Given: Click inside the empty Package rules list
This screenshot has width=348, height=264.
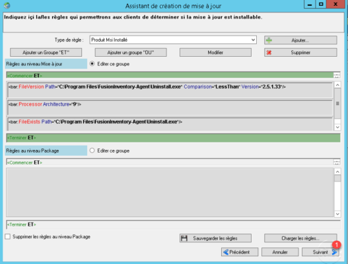Looking at the screenshot, I should (x=170, y=192).
